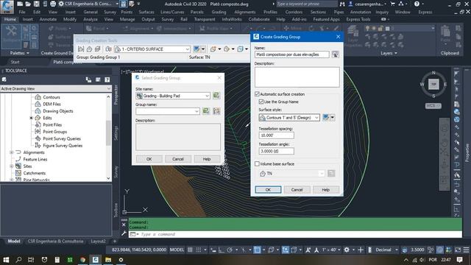Open the Surface style dropdown
This screenshot has width=471, height=265.
point(316,118)
